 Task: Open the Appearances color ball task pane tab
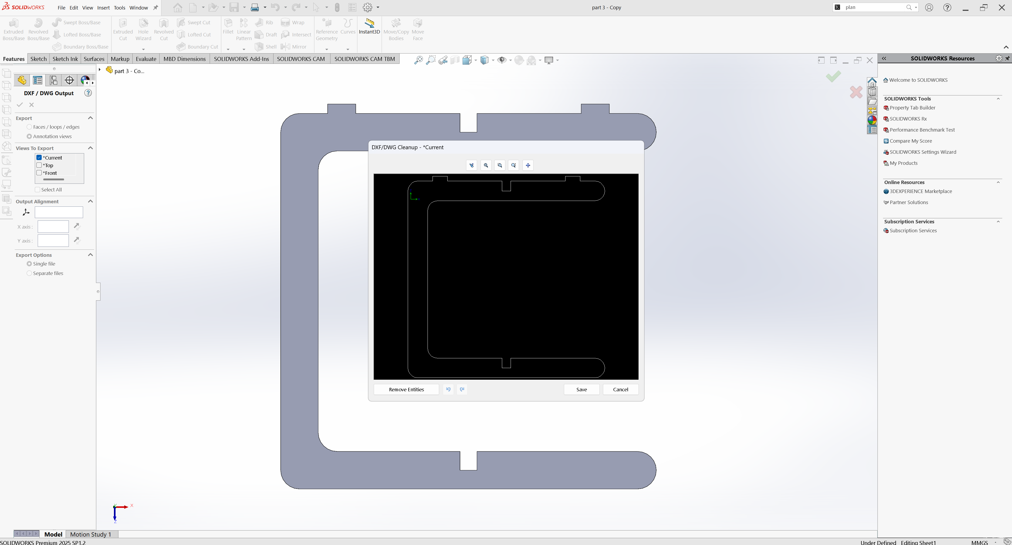(x=872, y=120)
